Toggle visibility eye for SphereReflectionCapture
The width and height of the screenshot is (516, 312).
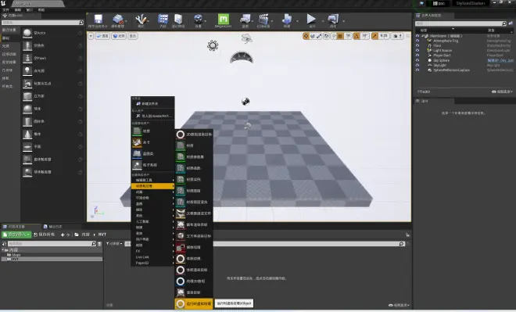pos(417,70)
